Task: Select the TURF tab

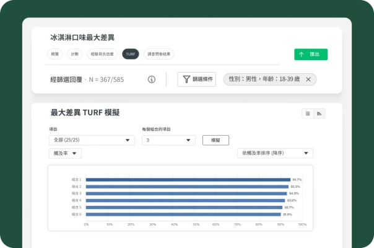Action: [131, 54]
